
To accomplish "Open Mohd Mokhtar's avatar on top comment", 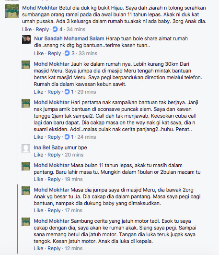I will click(12, 11).
